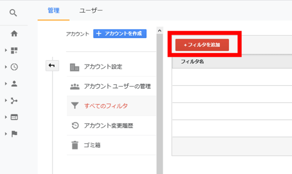Expand the Conversions section arrow

[6, 133]
